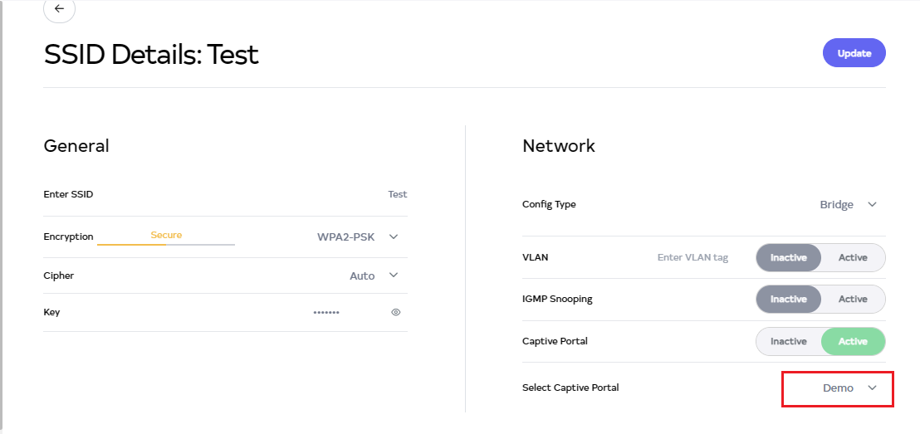920x434 pixels.
Task: Click the chevron next to WPA2-PSK
Action: point(394,237)
